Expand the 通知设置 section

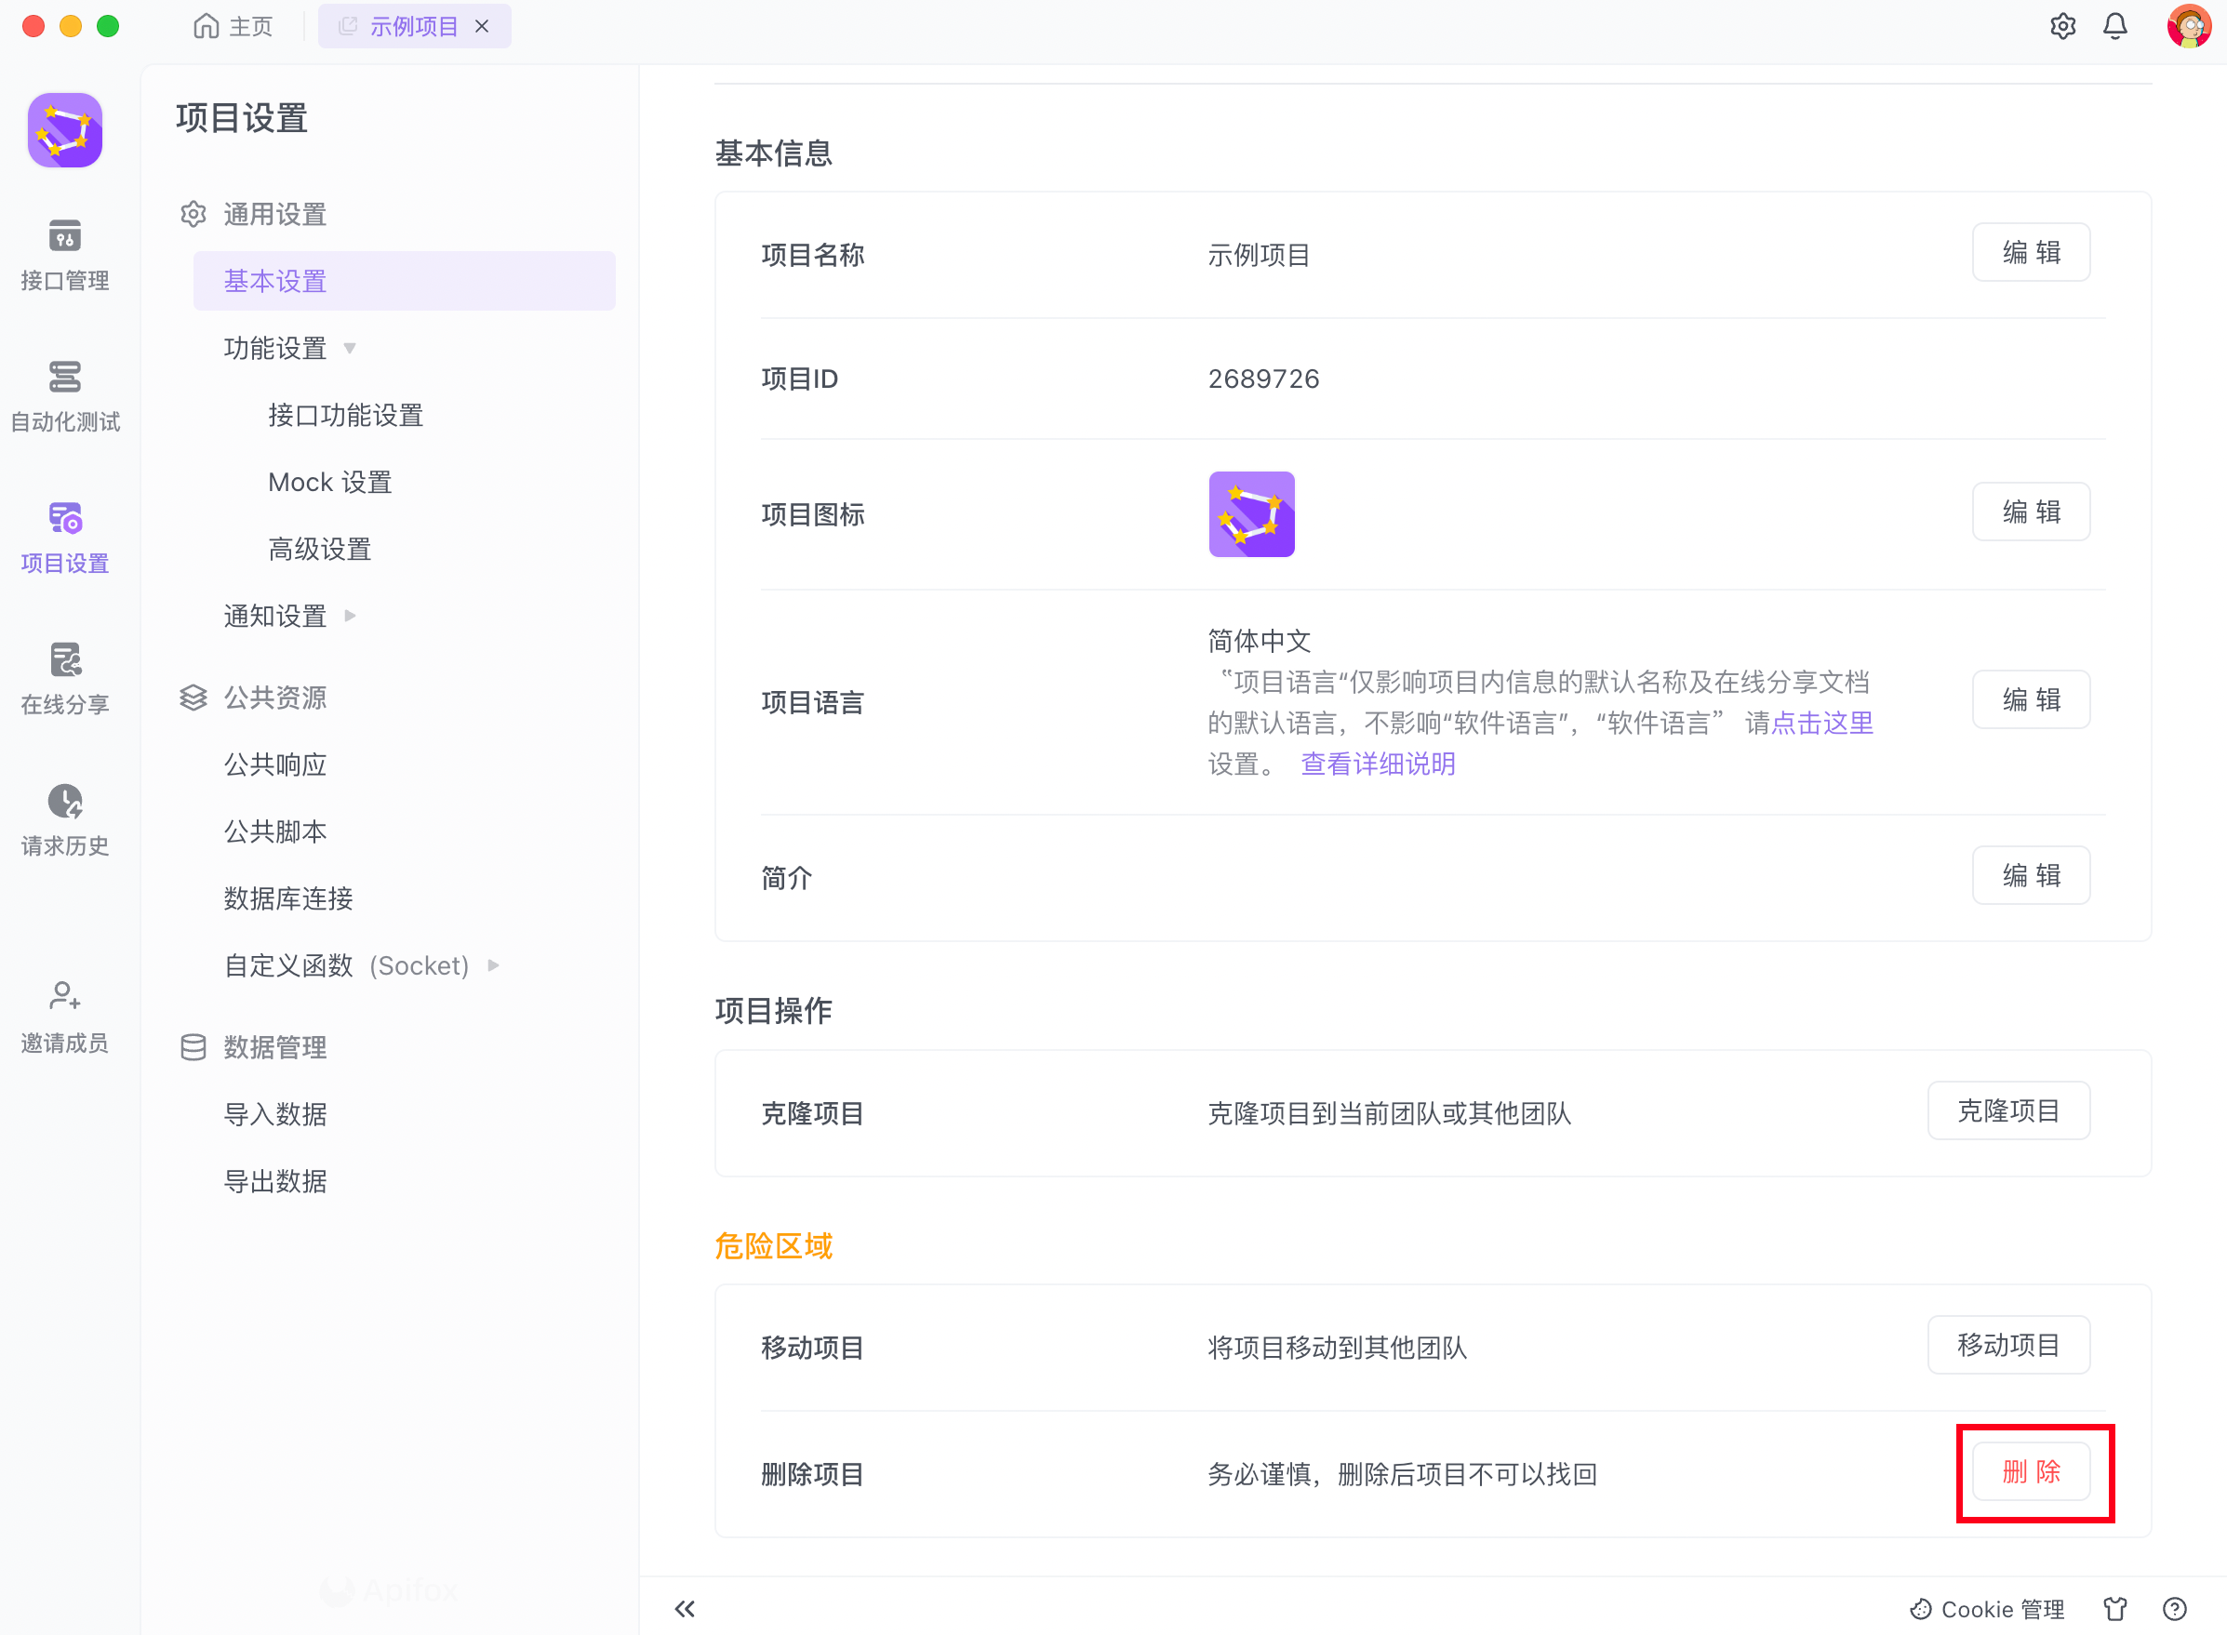(350, 616)
